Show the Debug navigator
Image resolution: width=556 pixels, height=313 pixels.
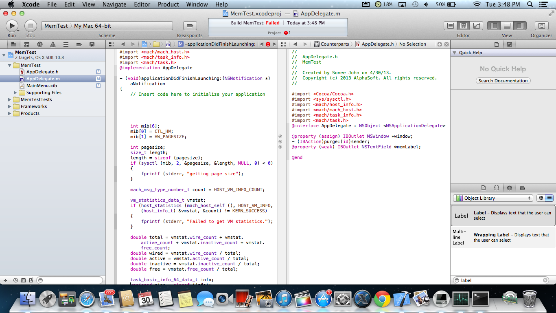point(66,44)
